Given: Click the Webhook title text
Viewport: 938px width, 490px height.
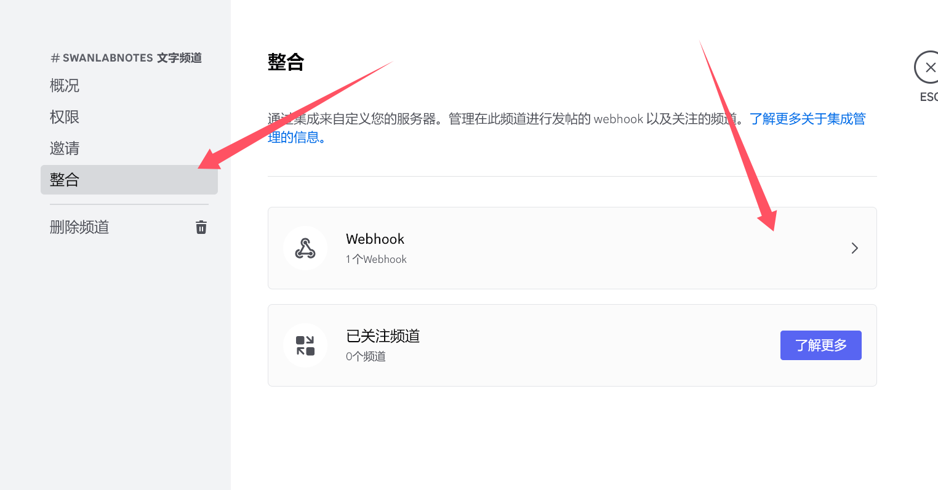Looking at the screenshot, I should pos(375,239).
